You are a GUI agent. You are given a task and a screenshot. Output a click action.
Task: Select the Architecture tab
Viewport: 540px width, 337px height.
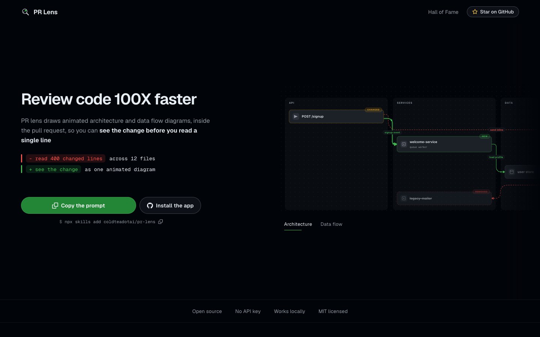(x=298, y=224)
